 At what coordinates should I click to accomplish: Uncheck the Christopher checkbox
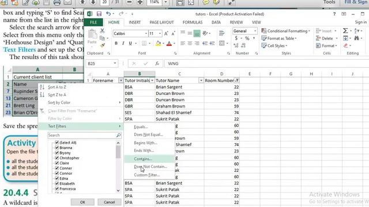click(57, 158)
